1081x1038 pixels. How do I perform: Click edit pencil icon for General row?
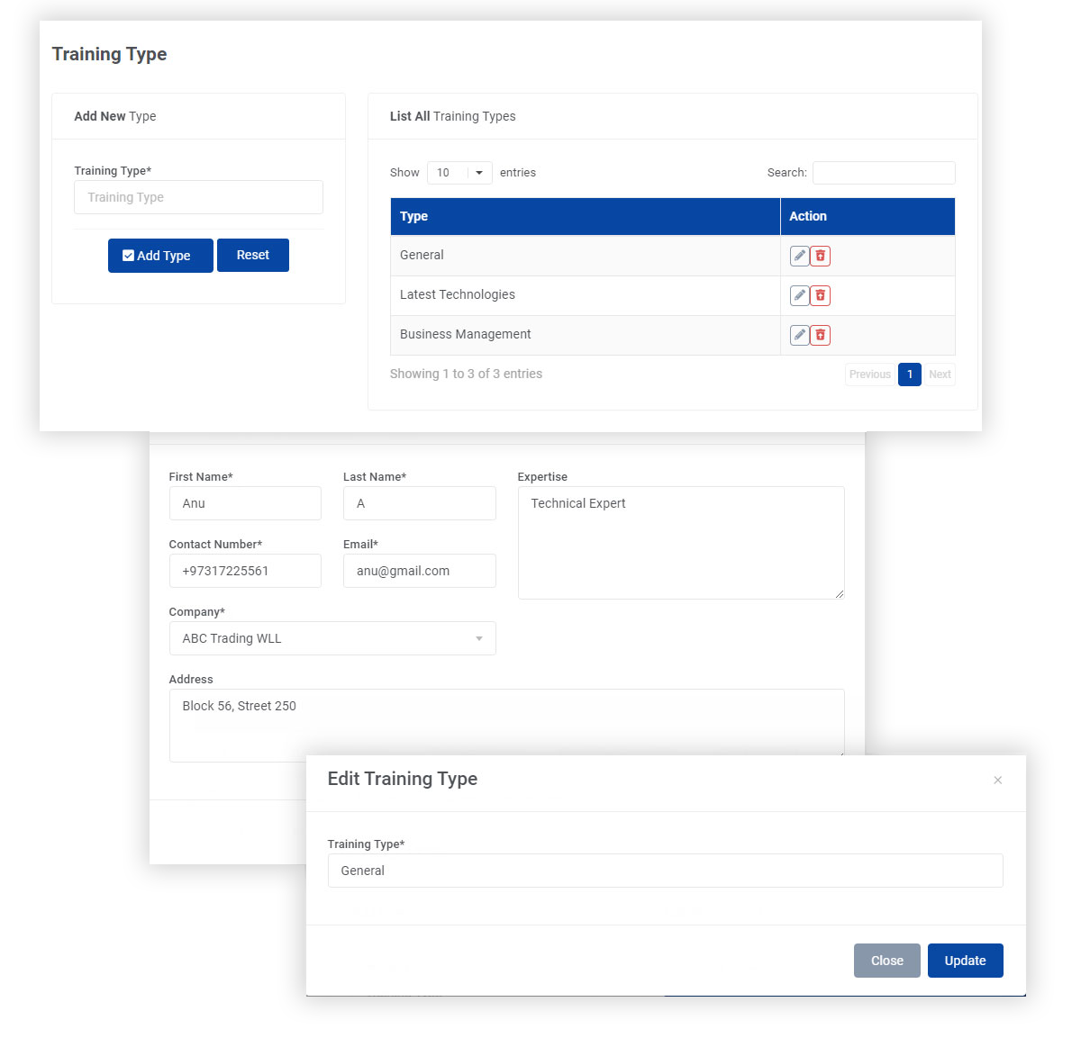[x=799, y=256]
